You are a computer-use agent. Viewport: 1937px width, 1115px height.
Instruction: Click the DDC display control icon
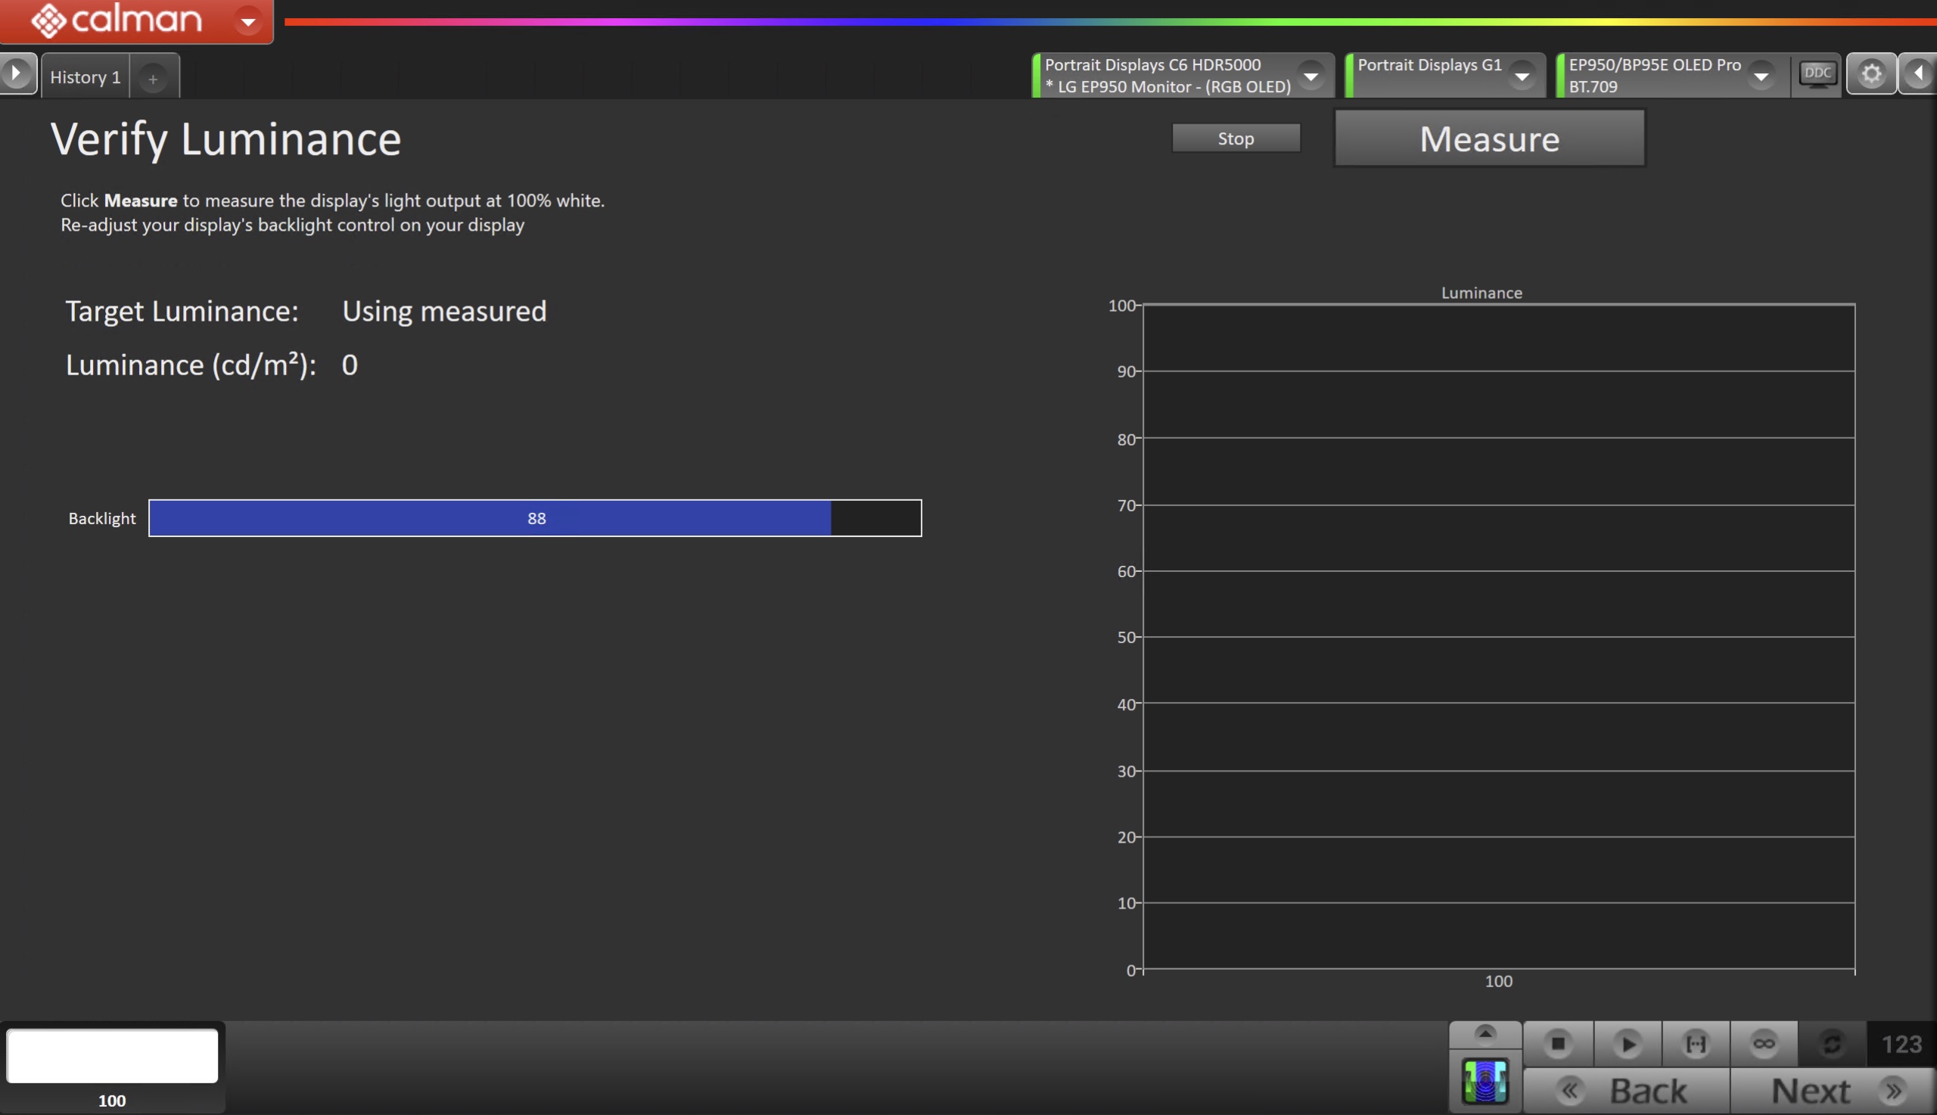tap(1817, 74)
